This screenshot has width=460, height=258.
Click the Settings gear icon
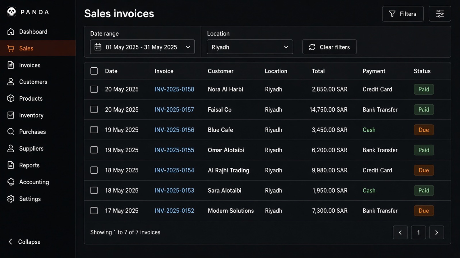pyautogui.click(x=11, y=199)
